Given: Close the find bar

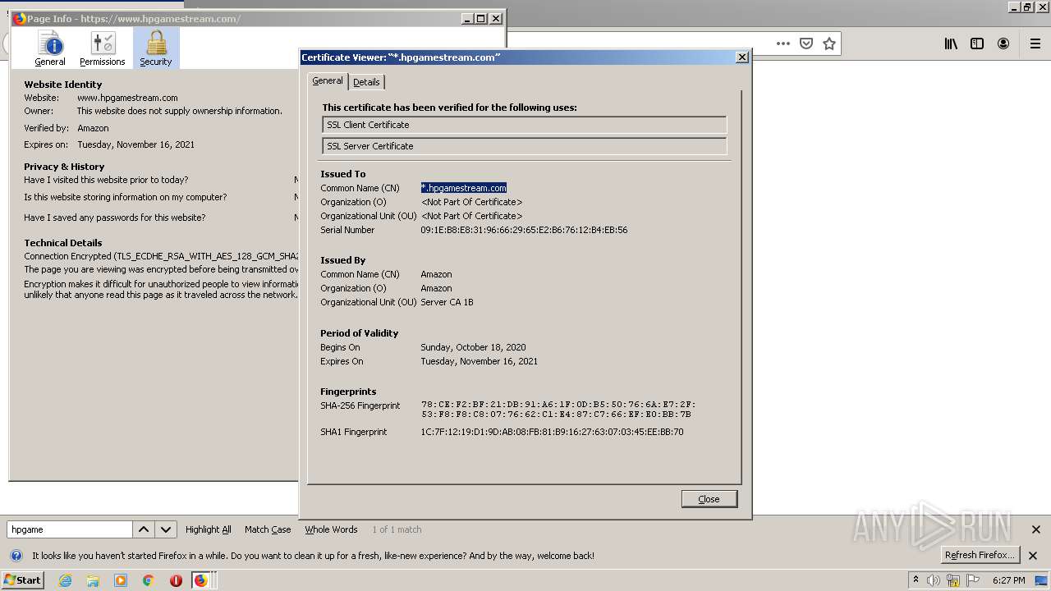Looking at the screenshot, I should [x=1036, y=529].
